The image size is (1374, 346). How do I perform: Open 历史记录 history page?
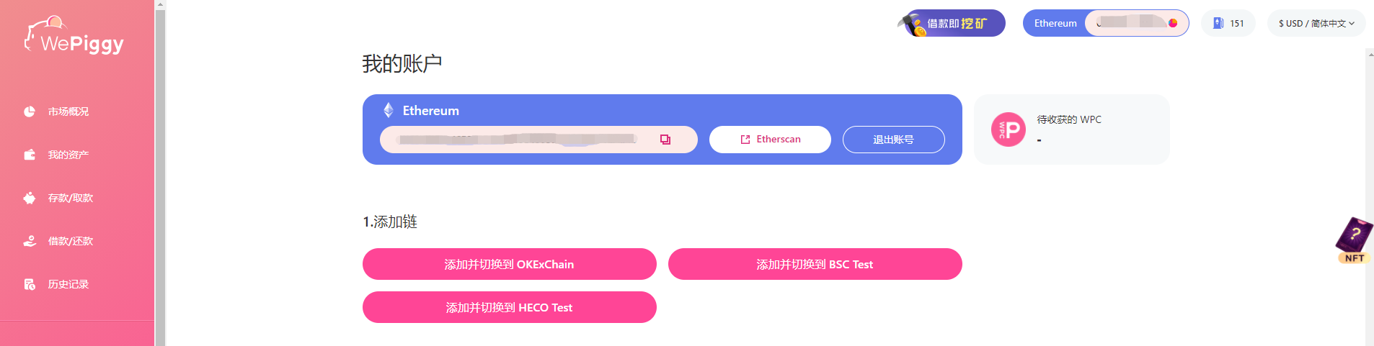click(x=68, y=284)
